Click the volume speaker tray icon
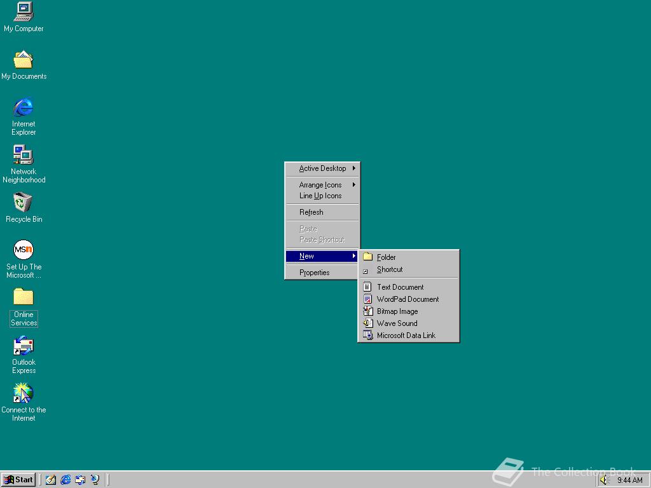This screenshot has height=488, width=651. [x=604, y=480]
